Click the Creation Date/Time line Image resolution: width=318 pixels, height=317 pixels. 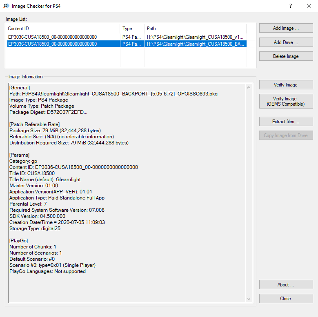pos(57,222)
